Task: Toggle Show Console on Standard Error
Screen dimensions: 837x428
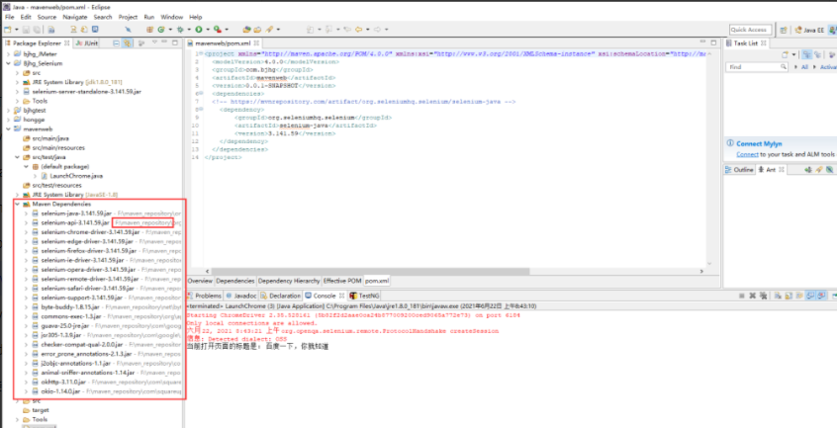Action: (x=820, y=296)
